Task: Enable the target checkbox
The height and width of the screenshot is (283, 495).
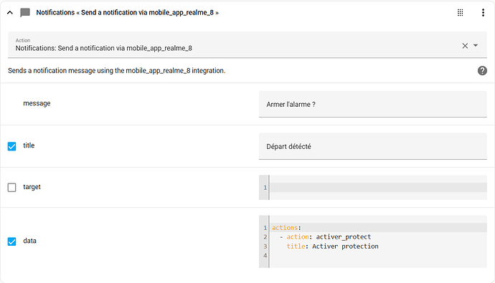Action: coord(11,188)
